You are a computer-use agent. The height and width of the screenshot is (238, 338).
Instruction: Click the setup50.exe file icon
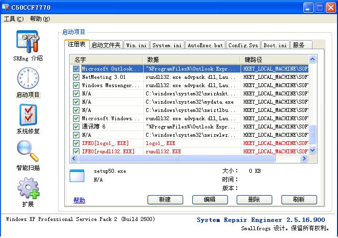(77, 176)
